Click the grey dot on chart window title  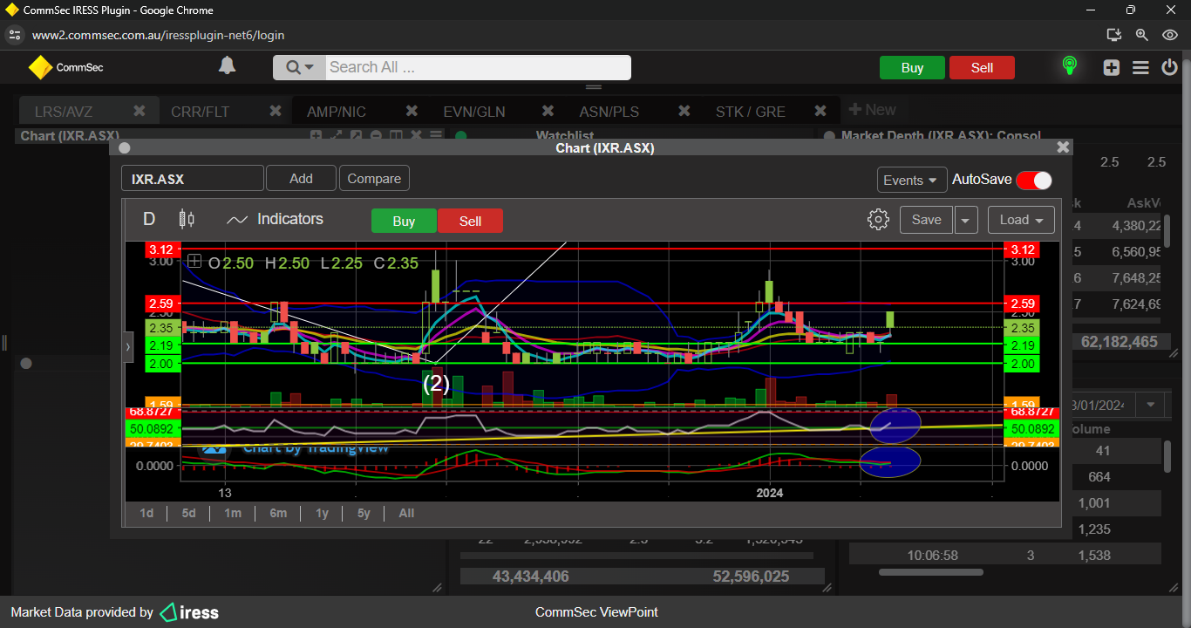coord(124,148)
